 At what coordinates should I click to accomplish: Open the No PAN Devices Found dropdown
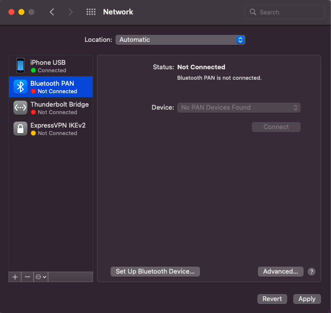coord(239,108)
